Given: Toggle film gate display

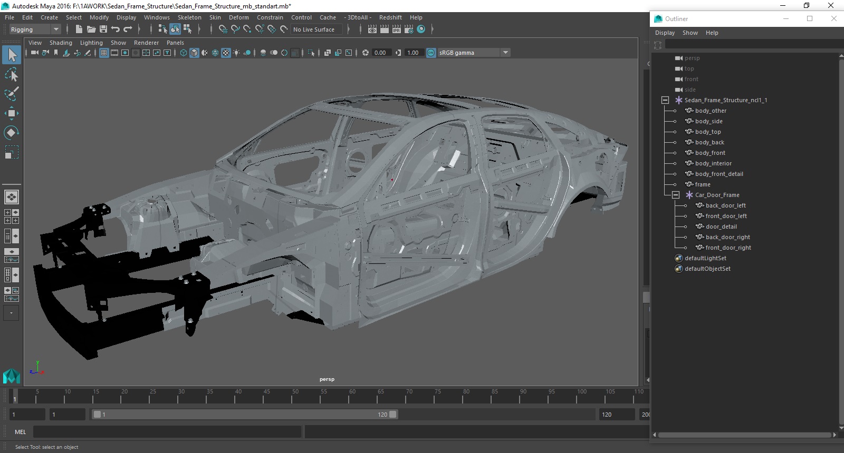Looking at the screenshot, I should (x=114, y=53).
